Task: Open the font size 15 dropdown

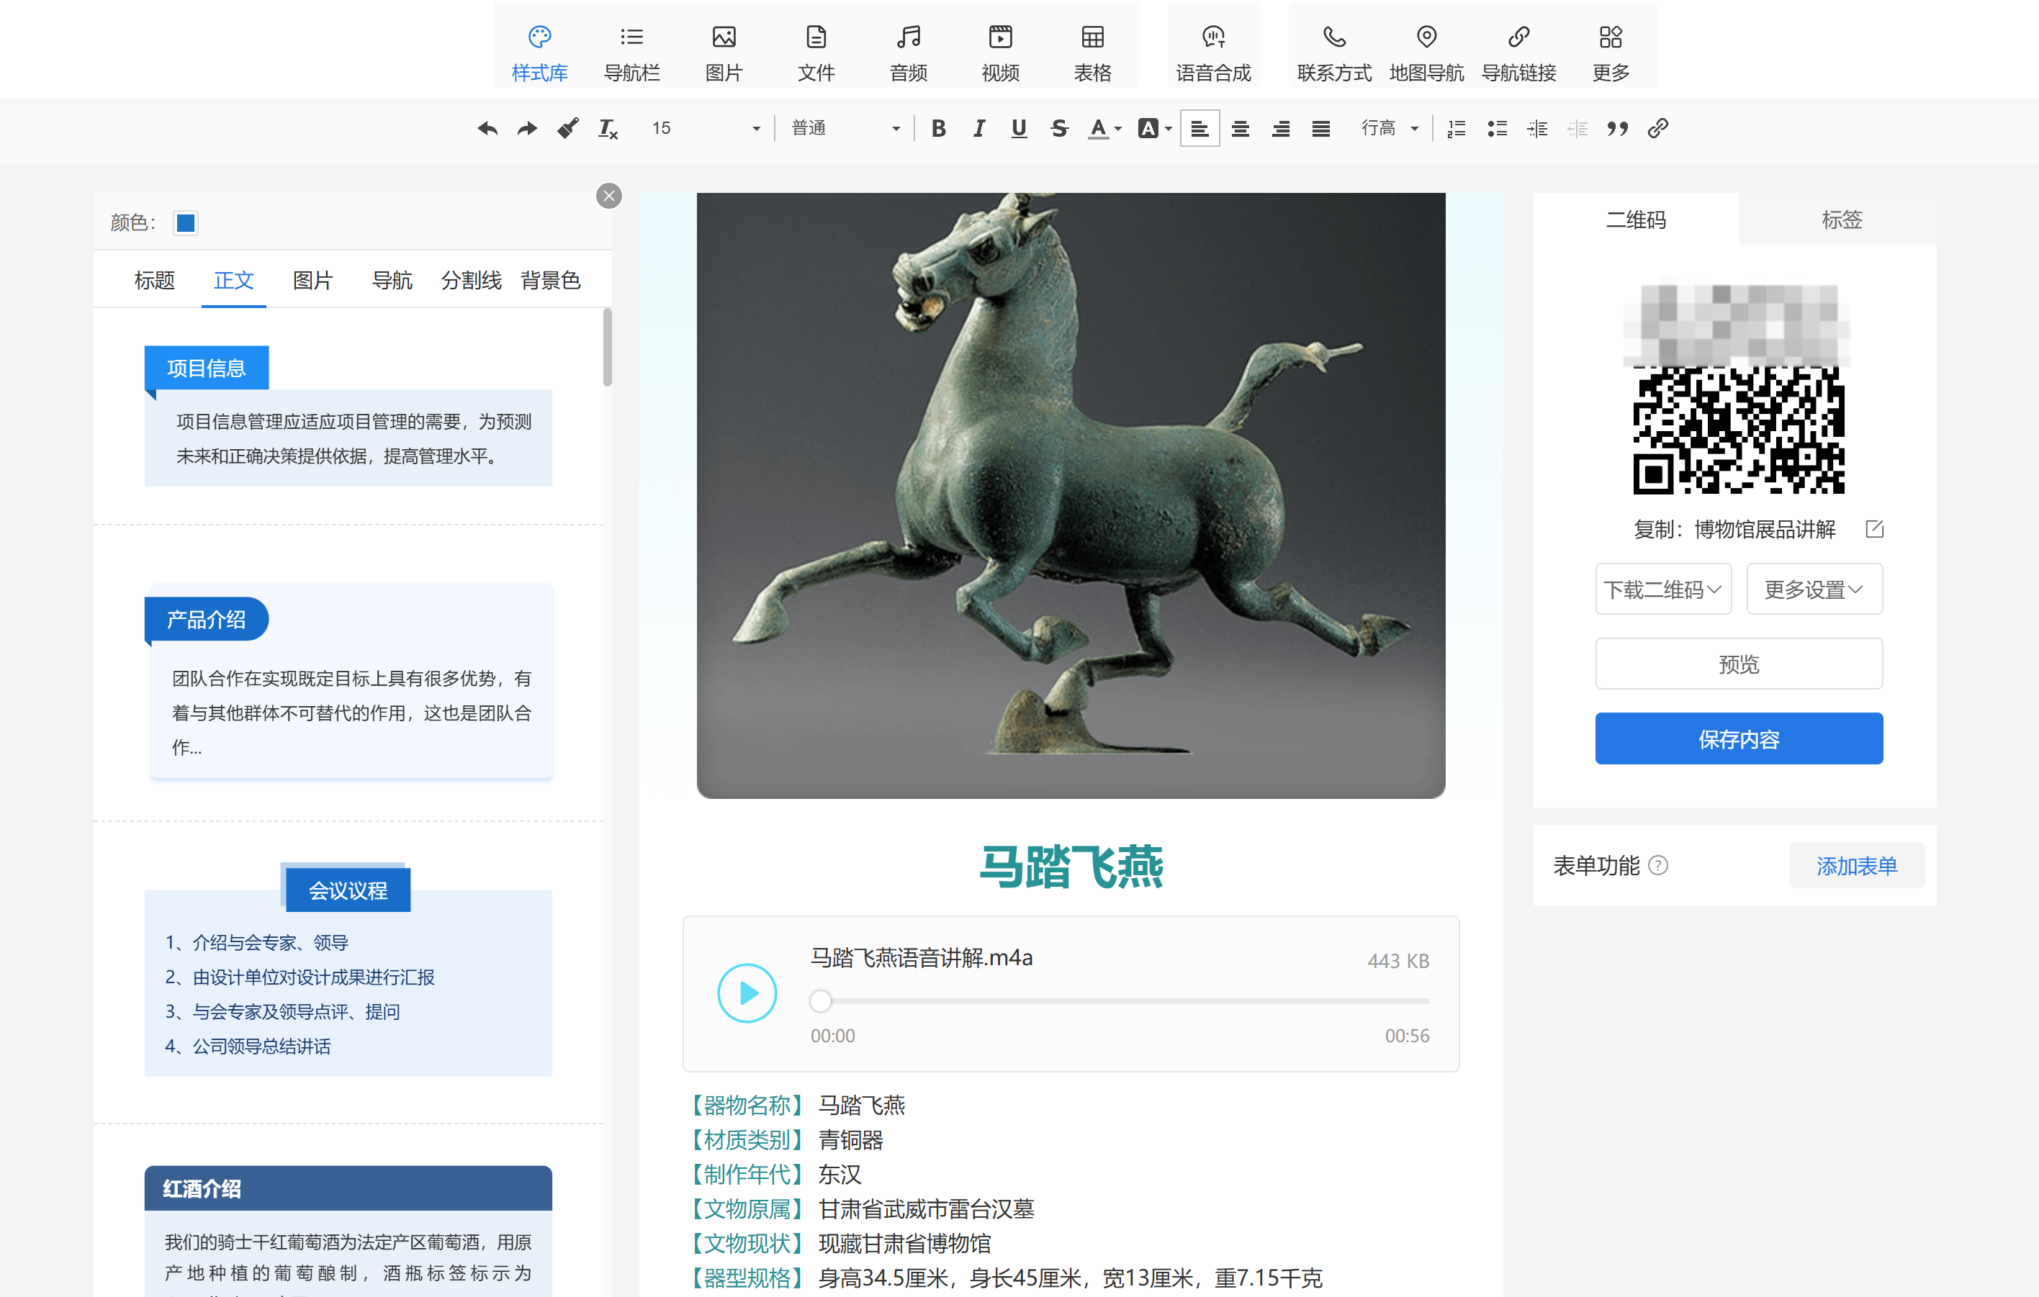Action: (x=704, y=129)
